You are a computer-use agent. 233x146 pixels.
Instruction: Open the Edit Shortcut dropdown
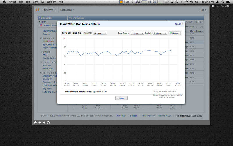pyautogui.click(x=67, y=10)
